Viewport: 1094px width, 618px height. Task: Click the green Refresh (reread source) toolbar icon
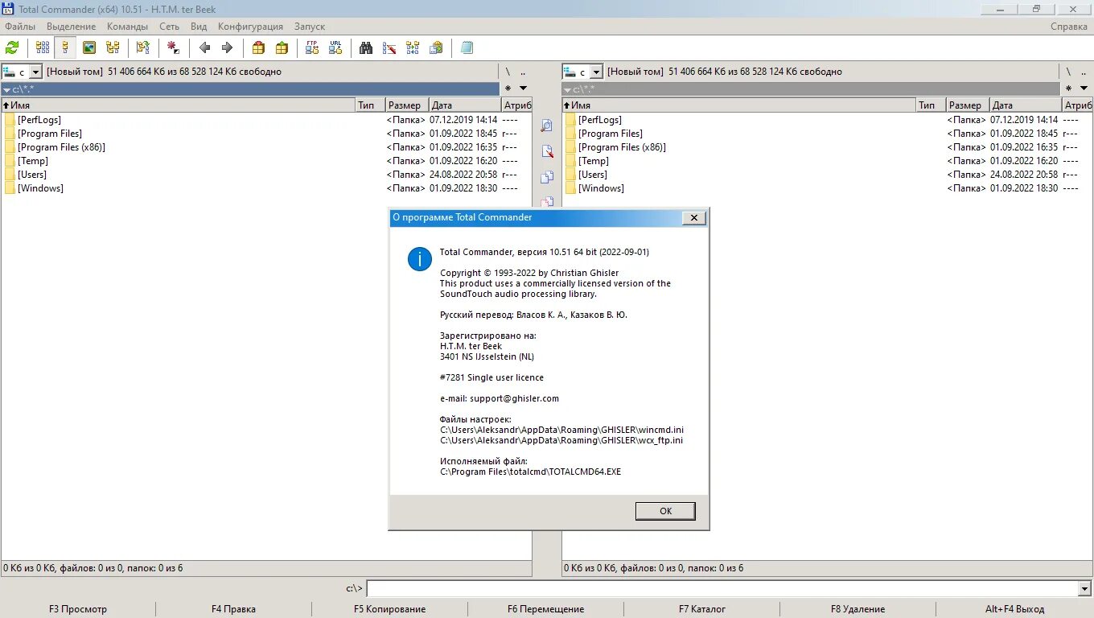pos(12,48)
